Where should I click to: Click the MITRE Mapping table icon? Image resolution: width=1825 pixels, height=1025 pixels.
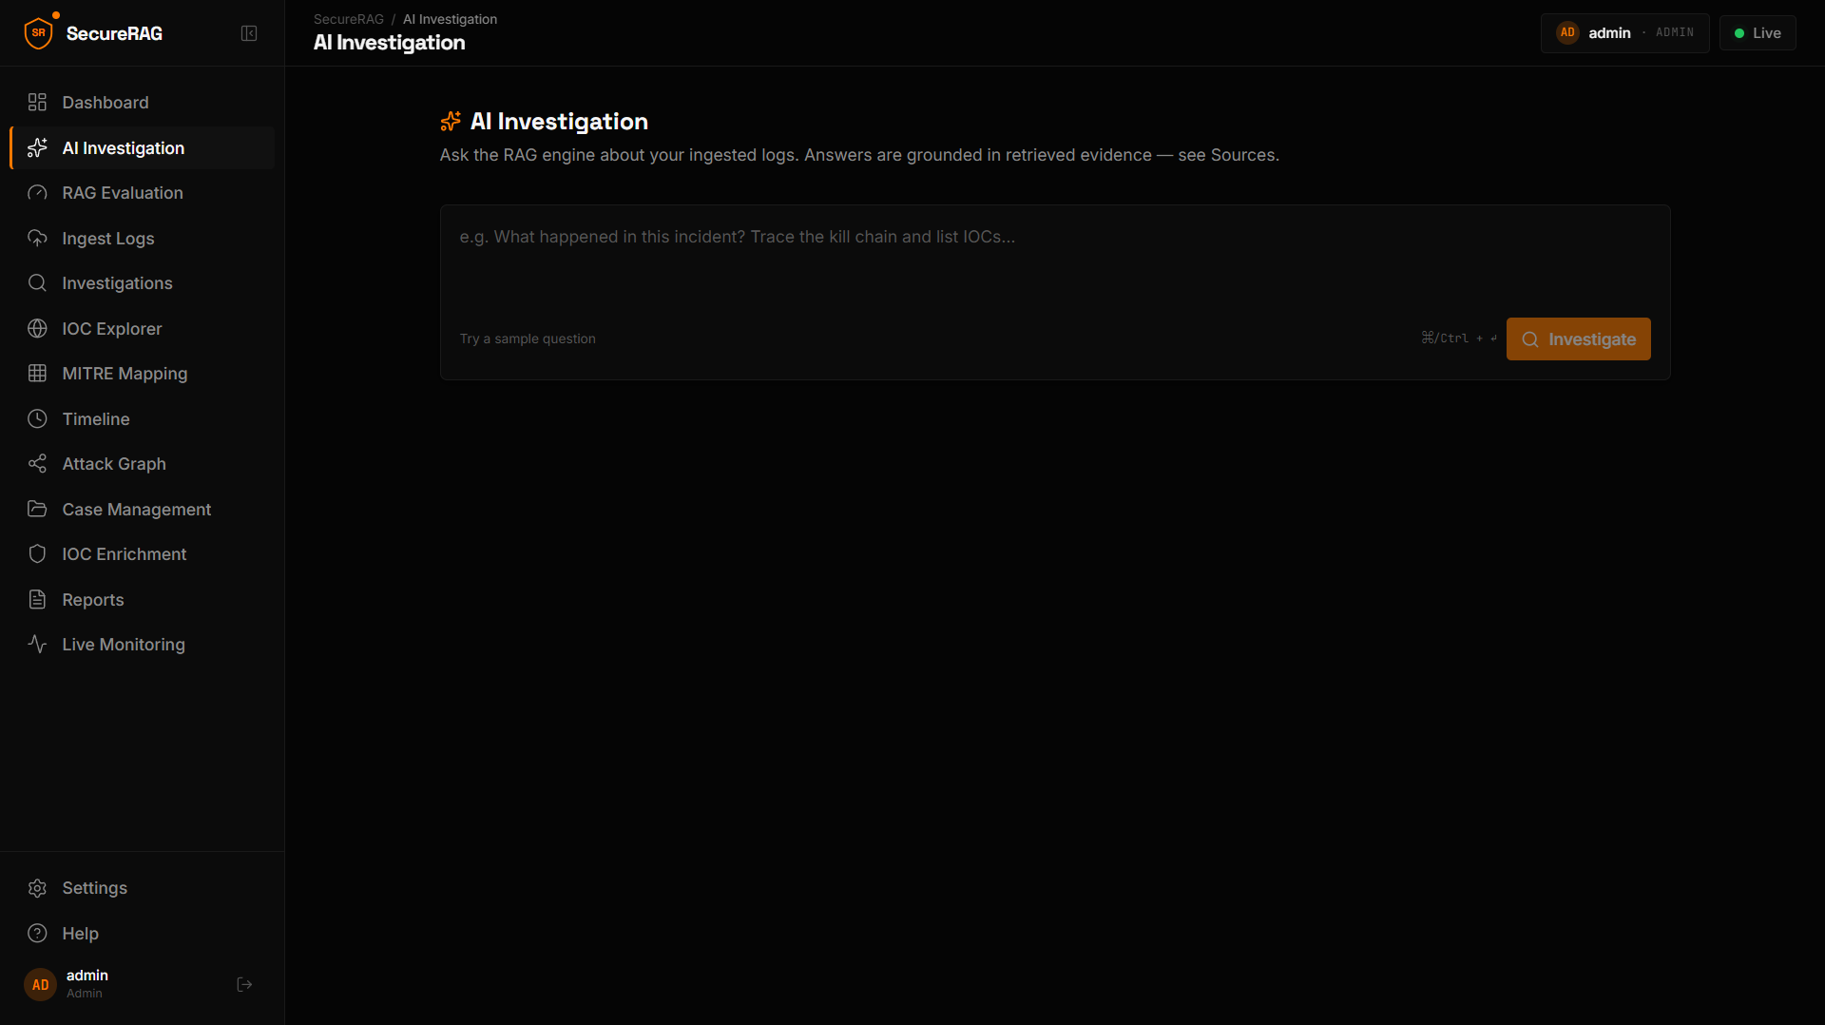[x=37, y=373]
